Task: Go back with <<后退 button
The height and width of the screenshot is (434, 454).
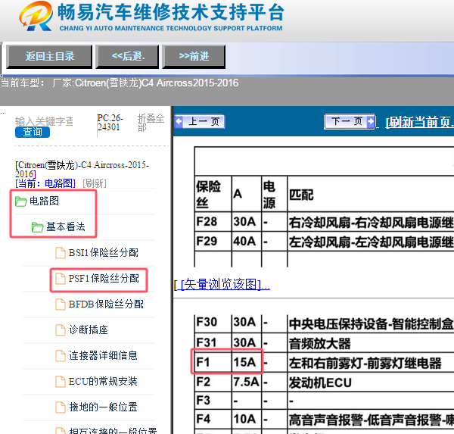Action: pos(127,57)
